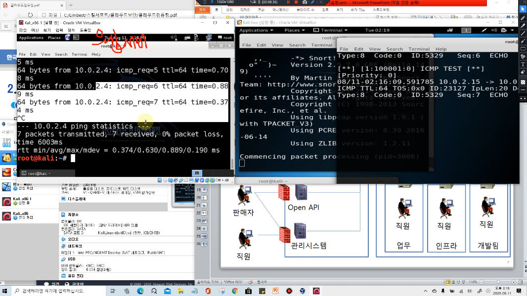Screen dimensions: 527x296
Task: Open the system status dropdown arrow in KaliLinux VM
Action: pos(512,30)
